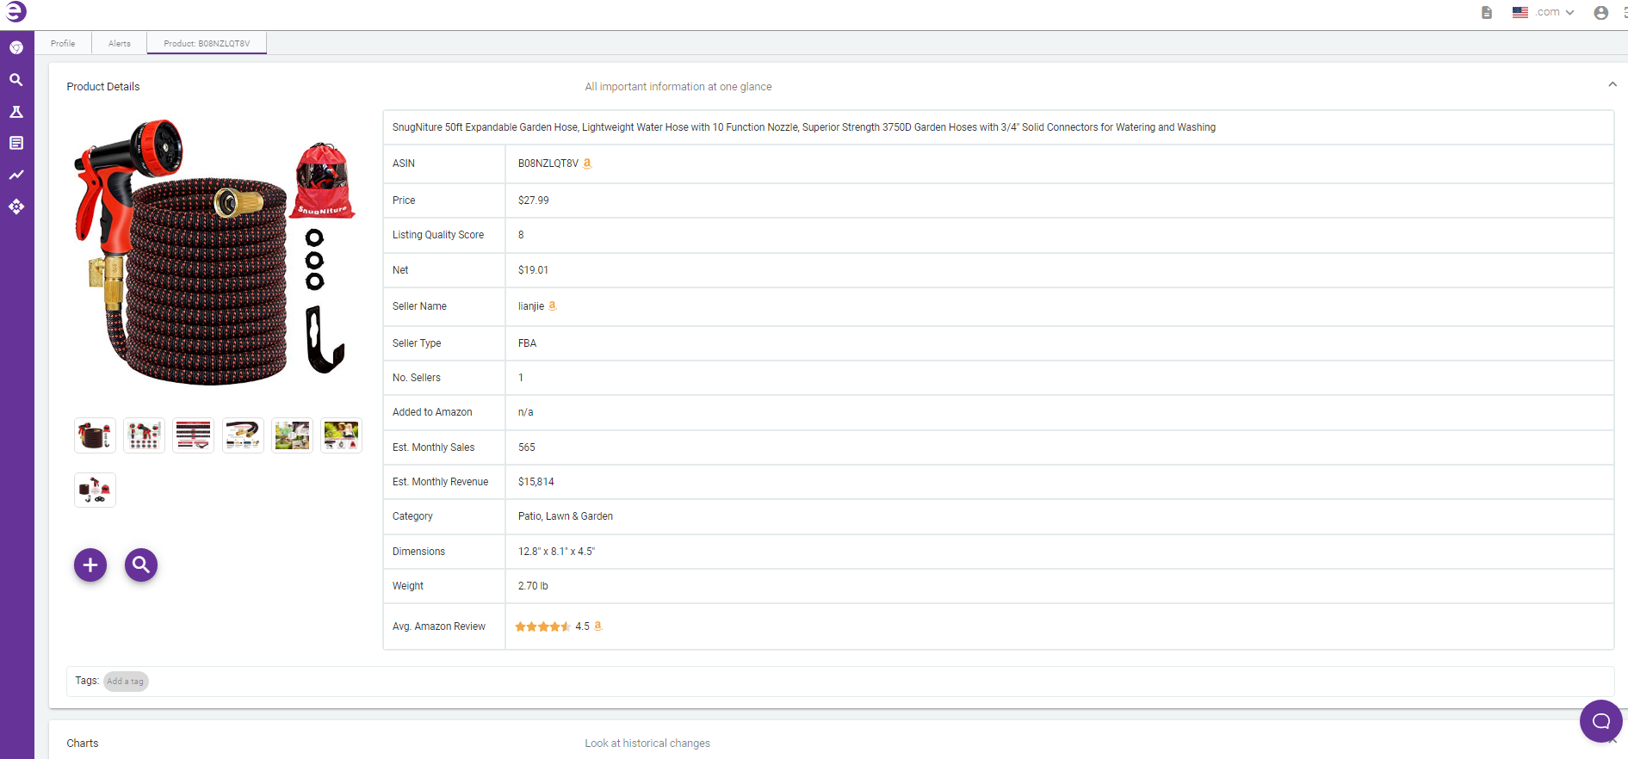This screenshot has width=1628, height=759.
Task: Open the trend line chart icon in the sidebar
Action: [x=16, y=175]
